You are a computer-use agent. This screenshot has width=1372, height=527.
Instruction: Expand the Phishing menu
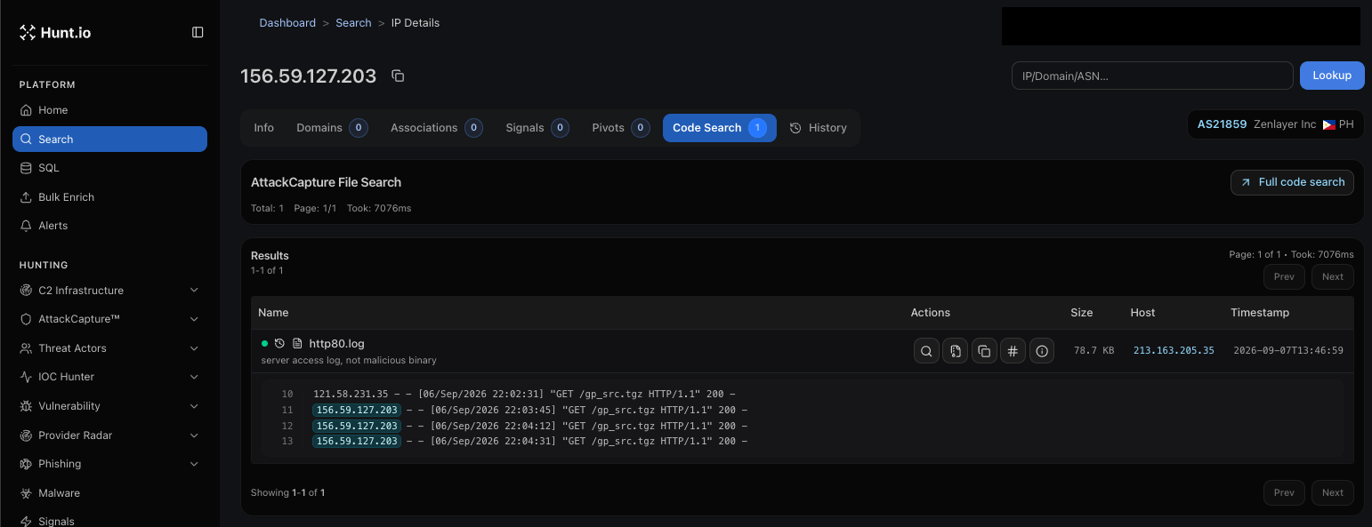109,464
